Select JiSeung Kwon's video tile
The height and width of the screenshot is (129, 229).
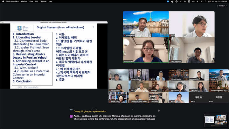click(145, 24)
